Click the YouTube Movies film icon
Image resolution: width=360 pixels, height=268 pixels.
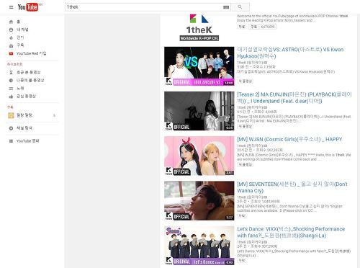(11, 141)
